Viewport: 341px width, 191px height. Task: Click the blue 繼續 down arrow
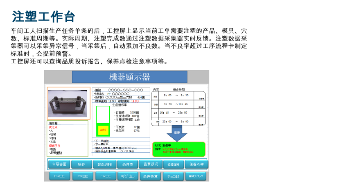[x=177, y=134]
